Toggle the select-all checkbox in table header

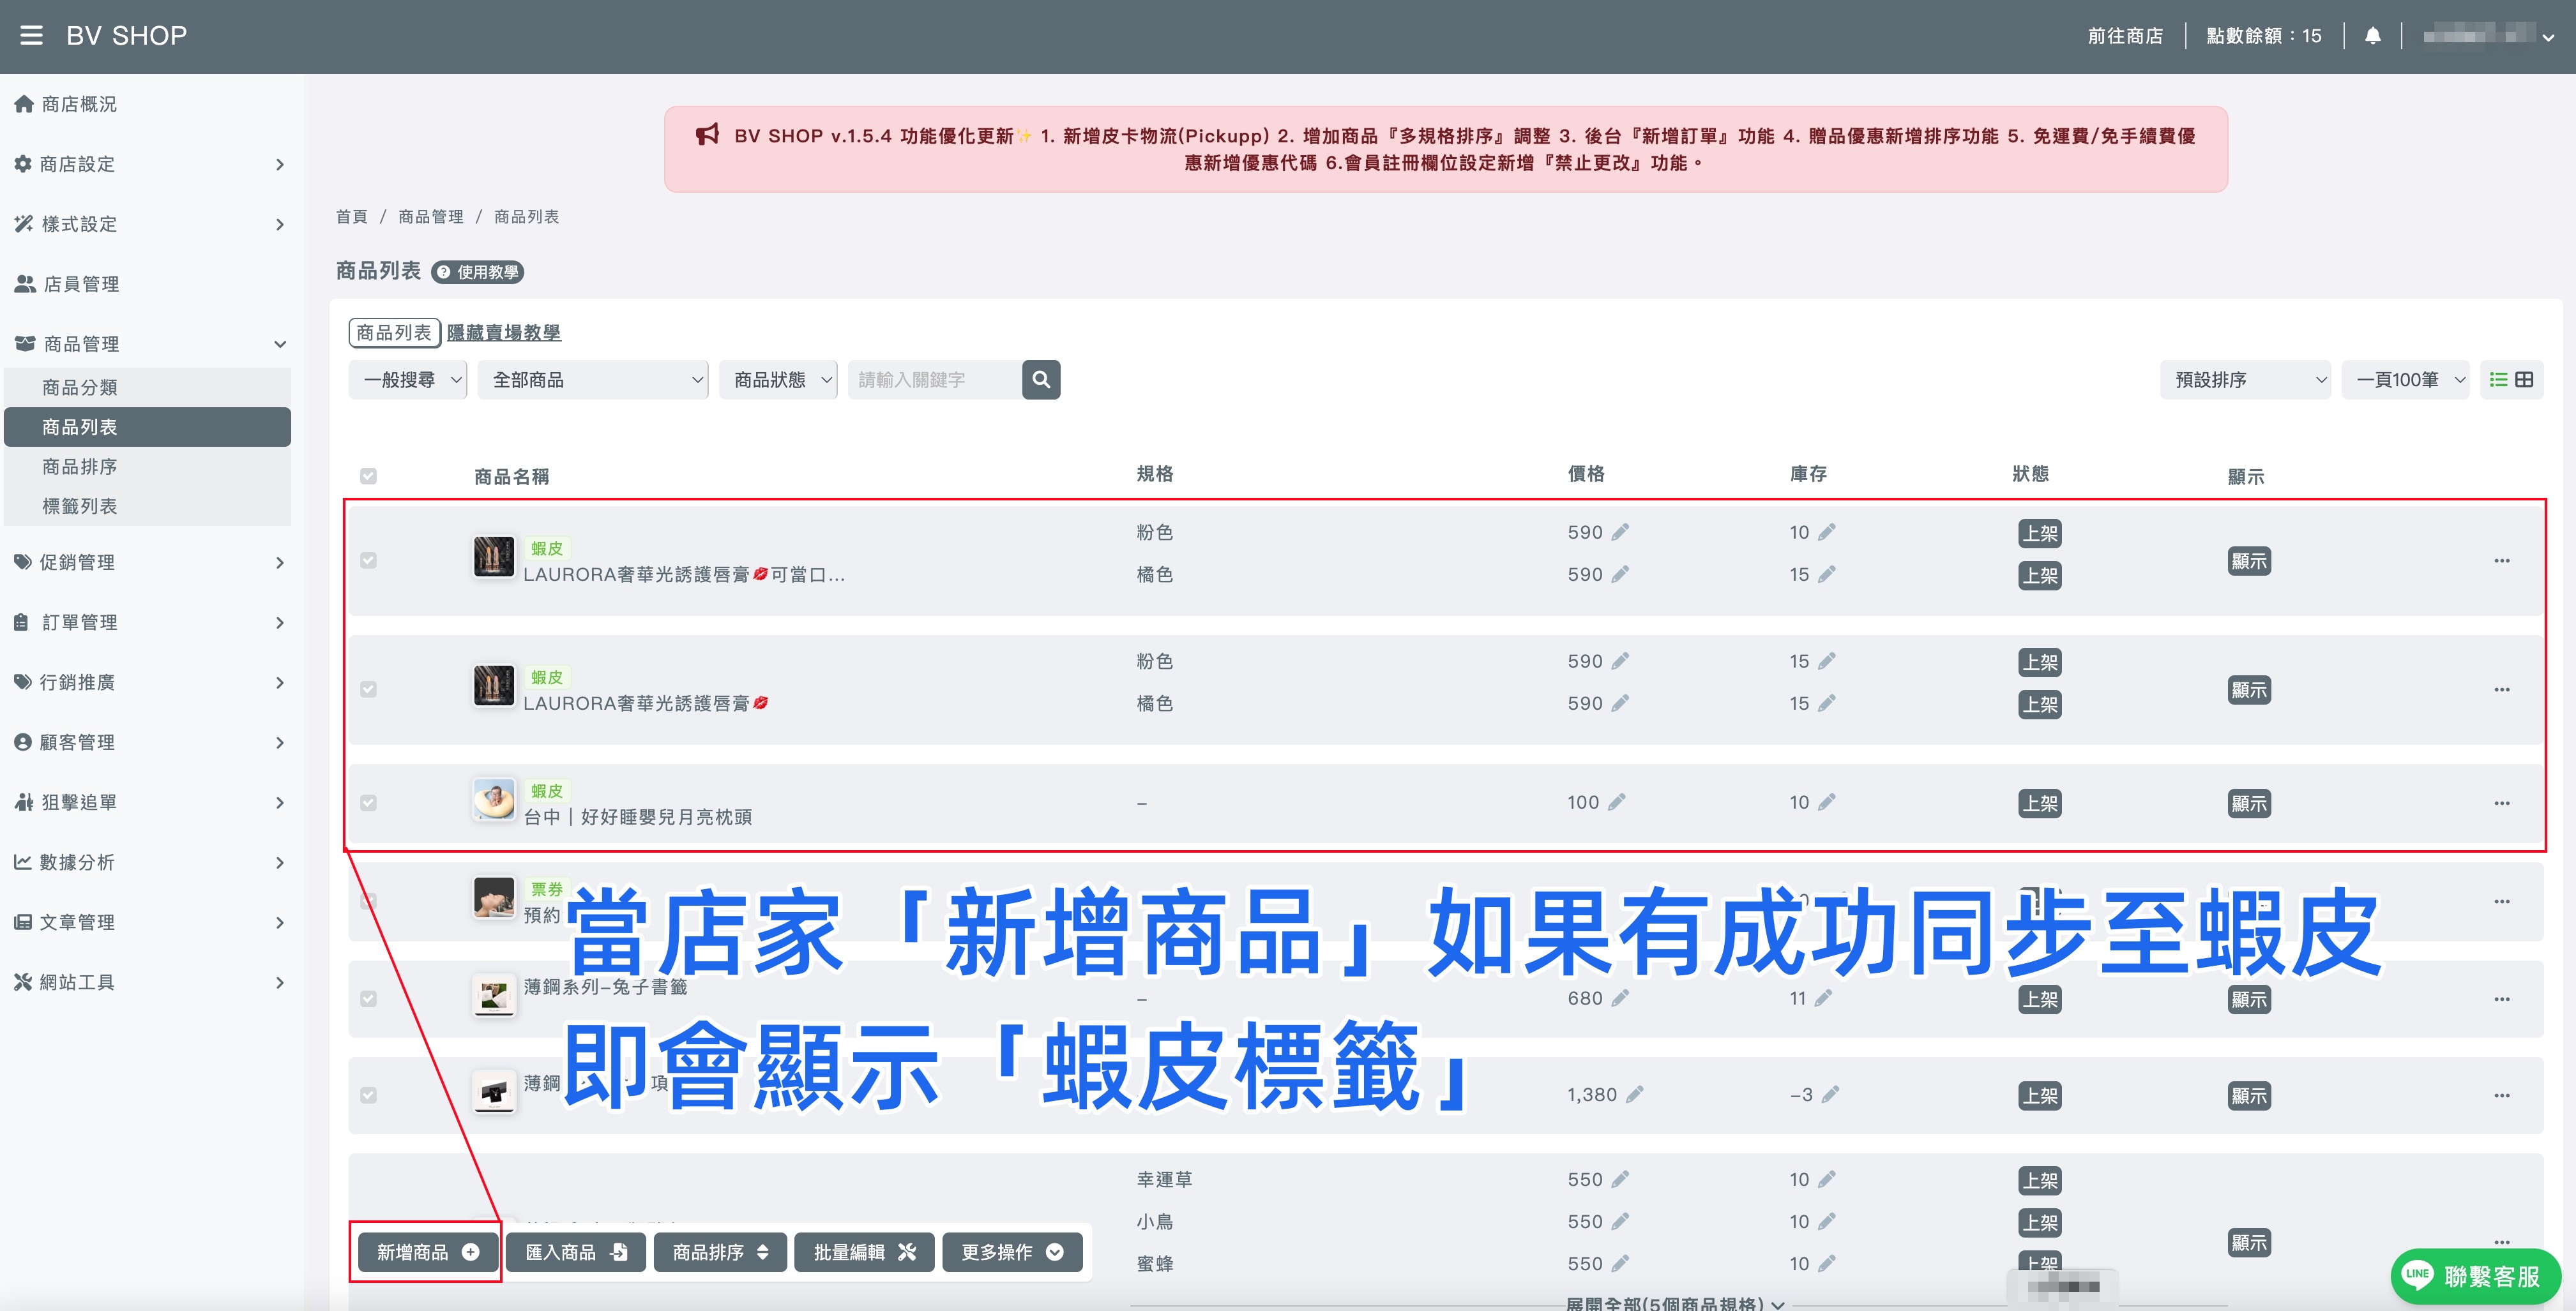[368, 476]
